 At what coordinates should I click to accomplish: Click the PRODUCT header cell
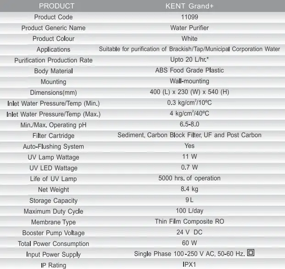point(56,6)
